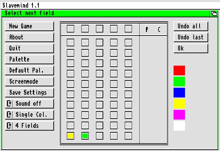The image size is (220, 151).
Task: Click Undo last move
Action: [x=191, y=37]
